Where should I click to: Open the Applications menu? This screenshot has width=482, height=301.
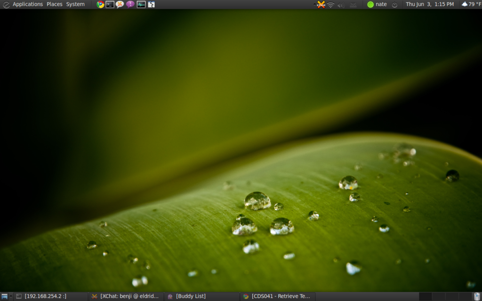(27, 4)
